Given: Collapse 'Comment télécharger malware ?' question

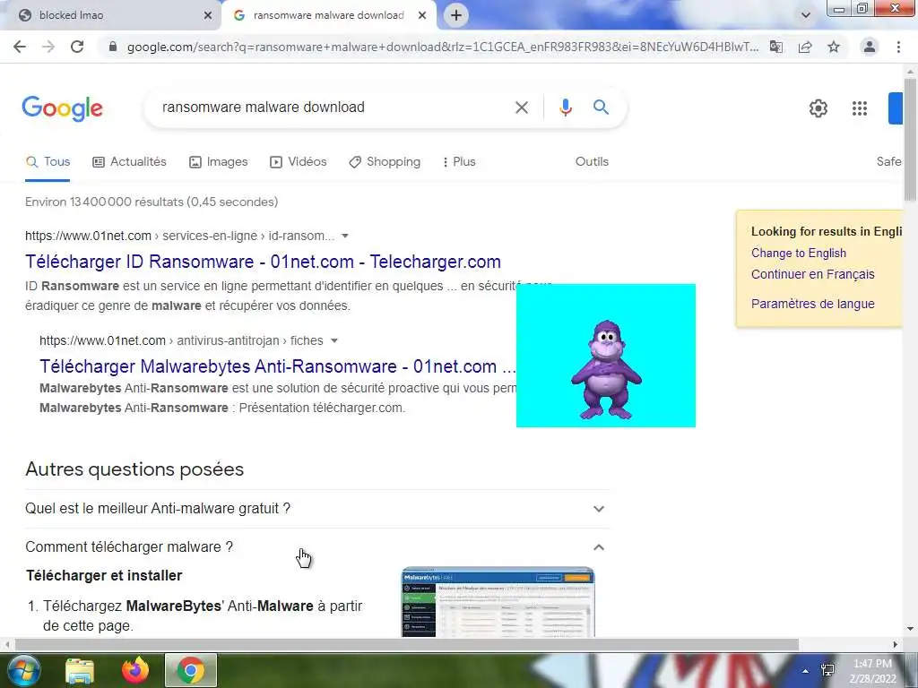Looking at the screenshot, I should click(x=317, y=547).
